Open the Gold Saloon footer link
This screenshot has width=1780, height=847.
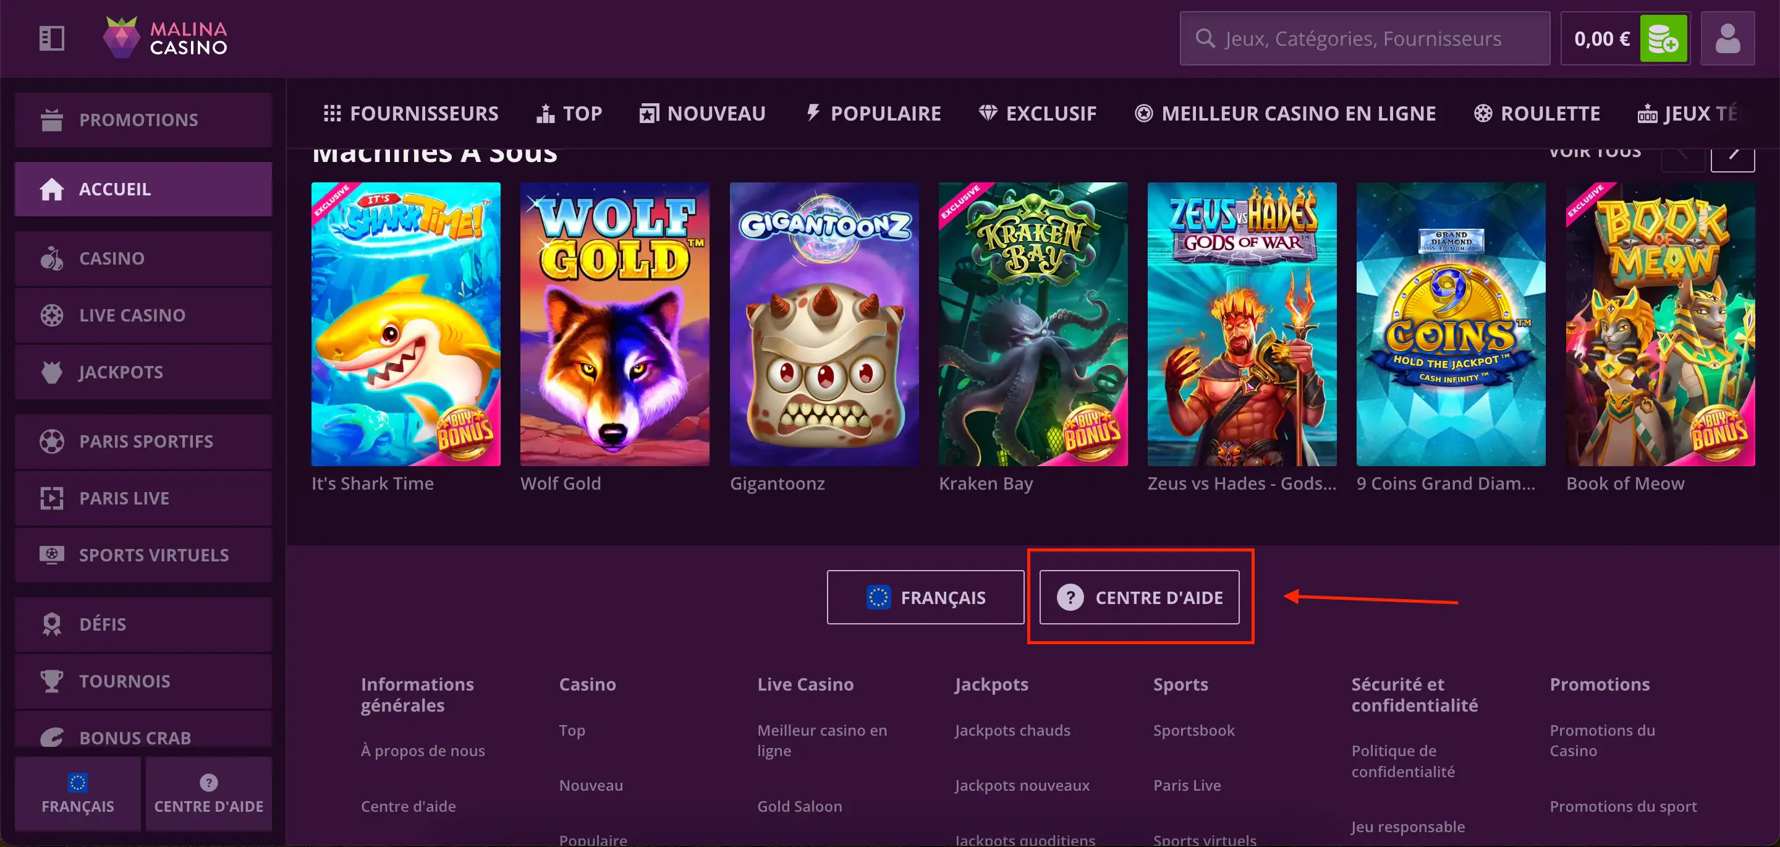coord(800,806)
